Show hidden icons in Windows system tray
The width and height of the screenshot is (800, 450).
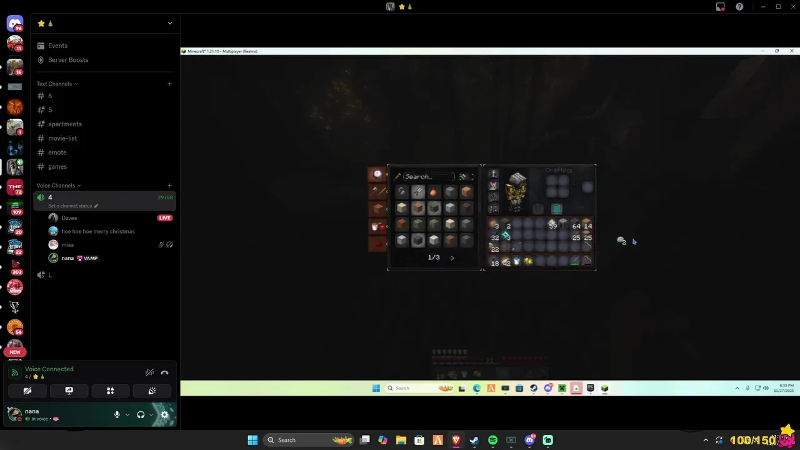(x=706, y=440)
